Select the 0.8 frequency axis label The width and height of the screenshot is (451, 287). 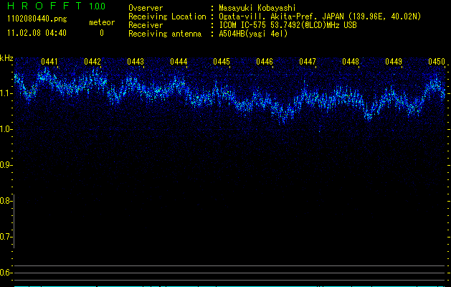(x=6, y=201)
